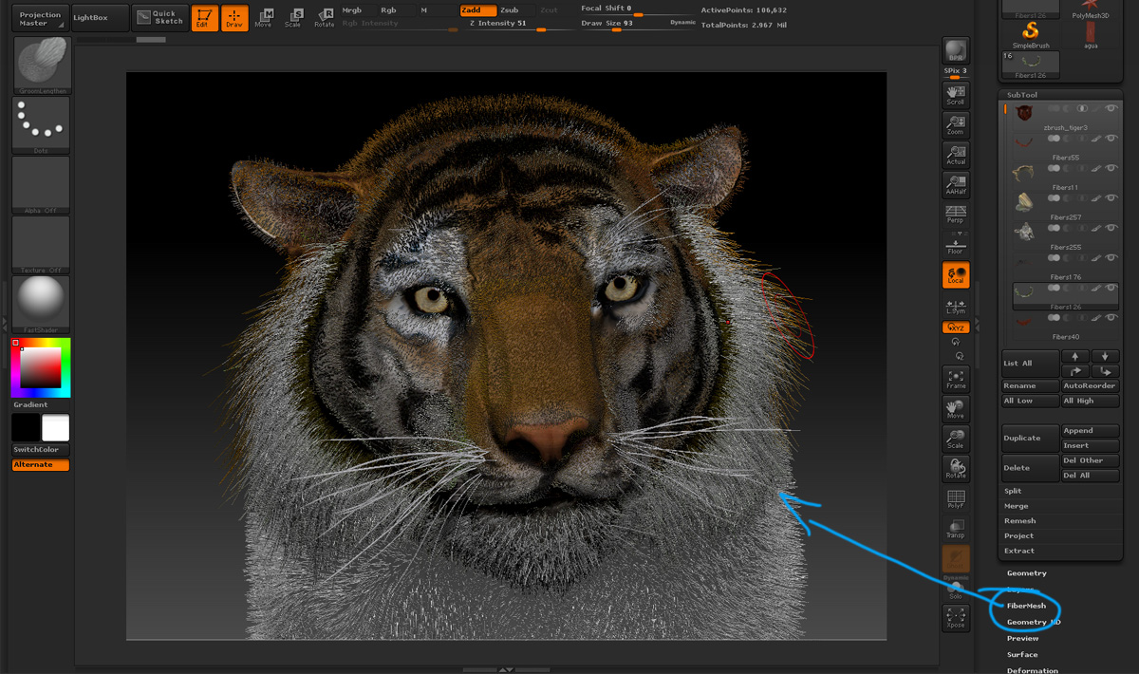The width and height of the screenshot is (1139, 674).
Task: Expand the Preview palette section
Action: [x=1022, y=638]
